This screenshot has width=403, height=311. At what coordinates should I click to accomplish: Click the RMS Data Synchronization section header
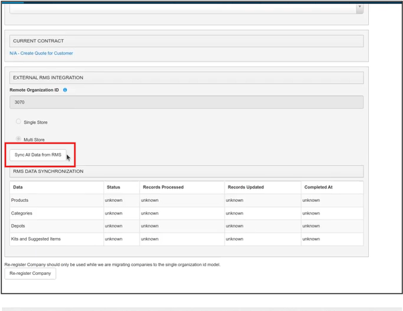point(48,171)
